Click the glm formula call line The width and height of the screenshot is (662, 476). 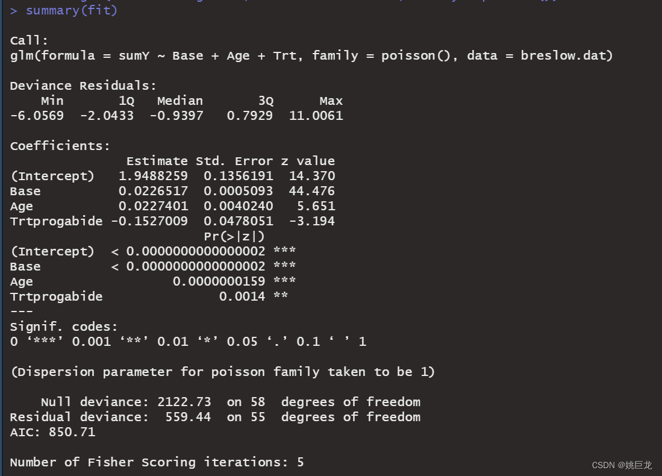311,55
